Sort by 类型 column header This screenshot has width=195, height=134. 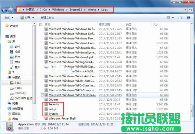click(129, 24)
